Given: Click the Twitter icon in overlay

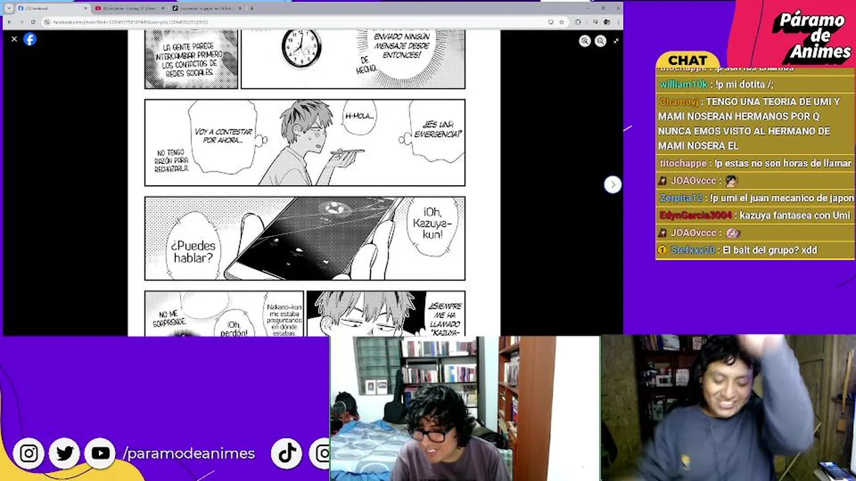Looking at the screenshot, I should click(x=65, y=454).
